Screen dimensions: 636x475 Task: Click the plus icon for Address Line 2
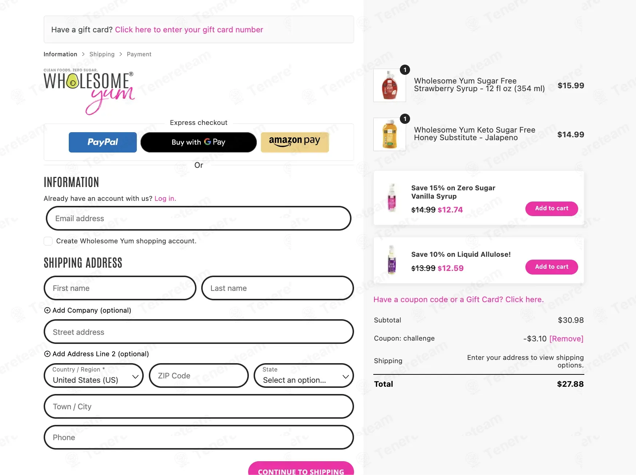(x=47, y=354)
